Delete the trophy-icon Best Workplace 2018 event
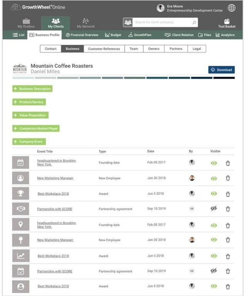Image resolution: width=245 pixels, height=296 pixels. tap(228, 194)
